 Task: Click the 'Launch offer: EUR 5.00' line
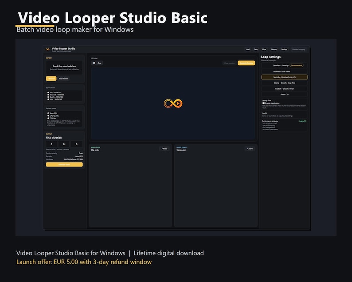84,262
